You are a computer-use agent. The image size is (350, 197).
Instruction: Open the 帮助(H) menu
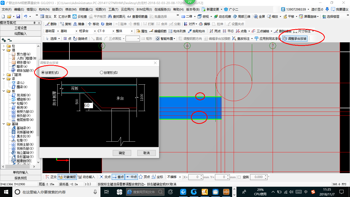tap(178, 9)
